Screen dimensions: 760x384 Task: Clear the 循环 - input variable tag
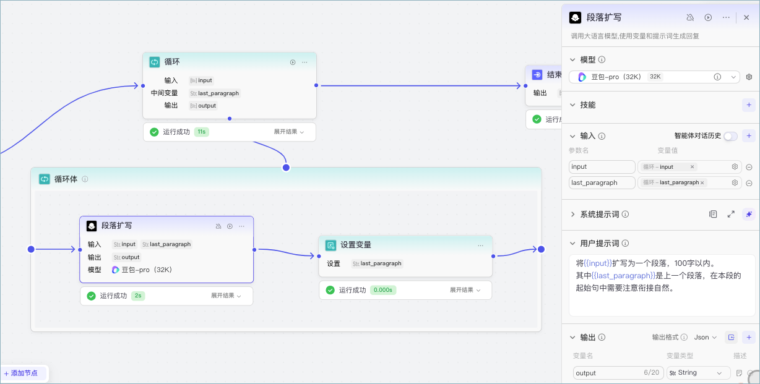pos(692,167)
